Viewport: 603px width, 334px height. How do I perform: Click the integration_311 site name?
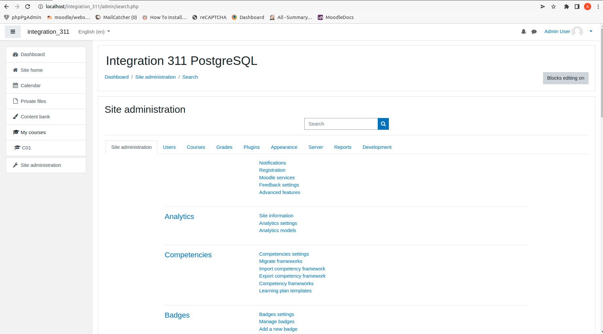(x=49, y=32)
